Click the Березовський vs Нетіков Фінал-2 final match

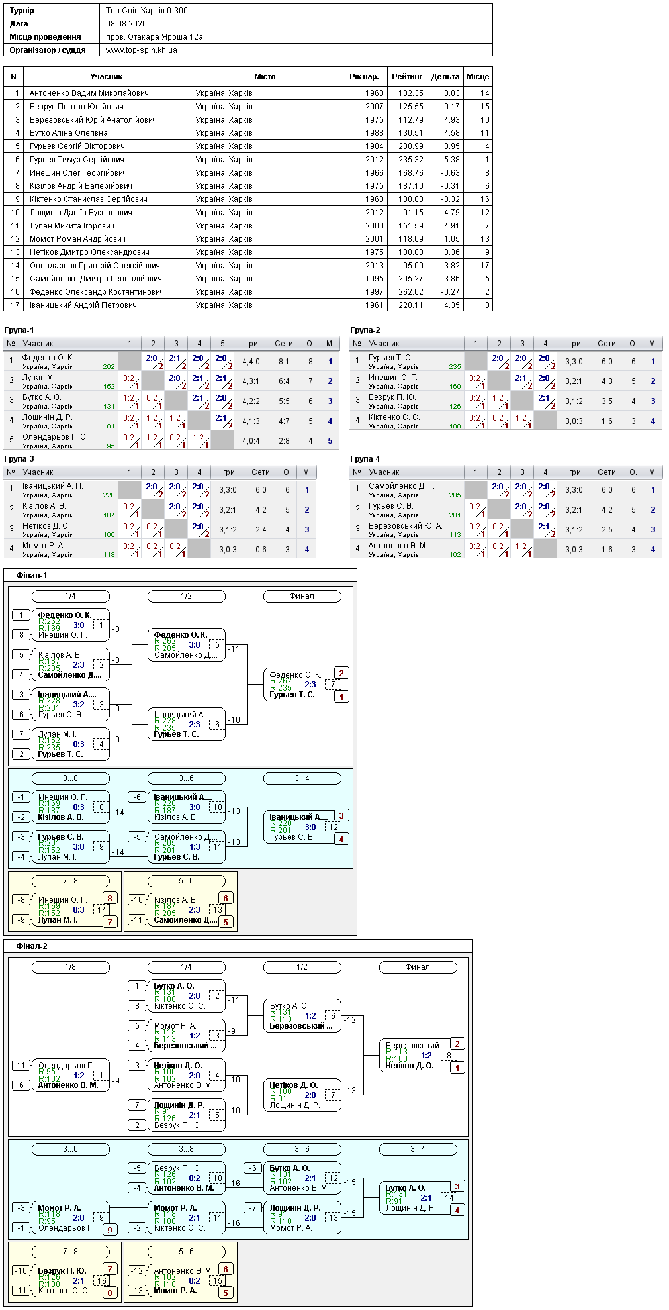click(x=418, y=1056)
